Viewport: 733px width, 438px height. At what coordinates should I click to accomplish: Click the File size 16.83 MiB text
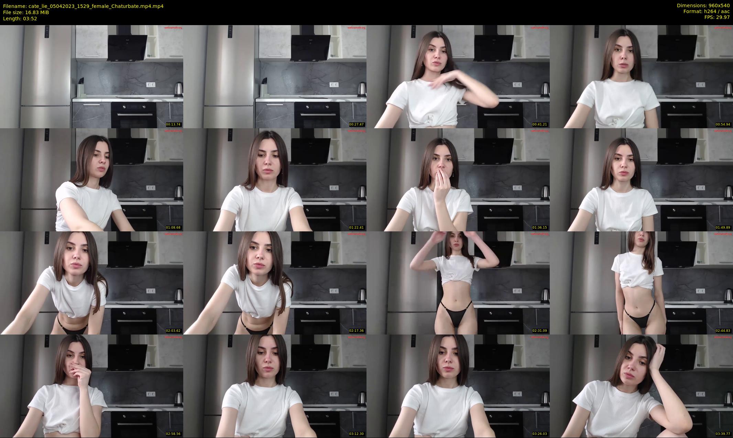click(x=26, y=12)
